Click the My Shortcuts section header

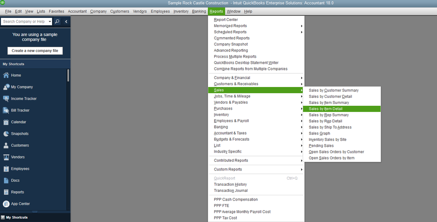[35, 64]
